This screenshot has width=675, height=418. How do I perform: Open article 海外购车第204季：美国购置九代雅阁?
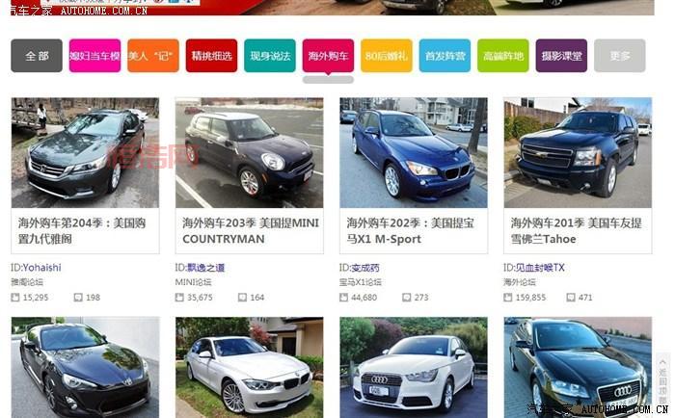[82, 231]
